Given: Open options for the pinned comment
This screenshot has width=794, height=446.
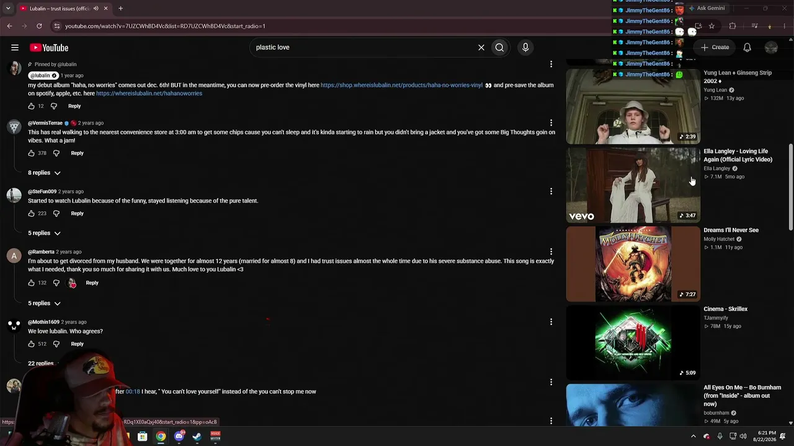Looking at the screenshot, I should [x=551, y=64].
